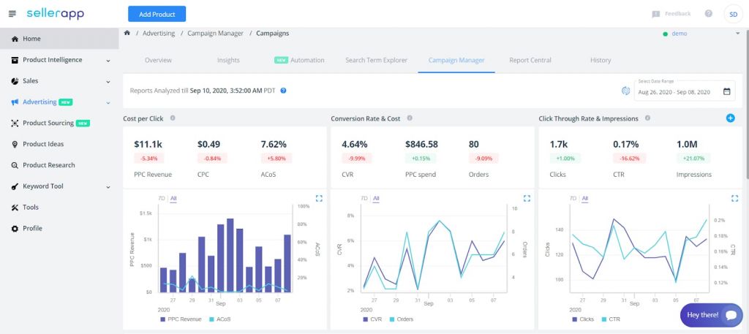The image size is (749, 334).
Task: Click the info icon beside Cost per Click
Action: [x=172, y=118]
